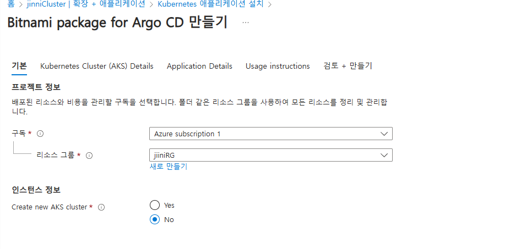Go to the Application Details tab
The height and width of the screenshot is (249, 510).
pyautogui.click(x=199, y=66)
